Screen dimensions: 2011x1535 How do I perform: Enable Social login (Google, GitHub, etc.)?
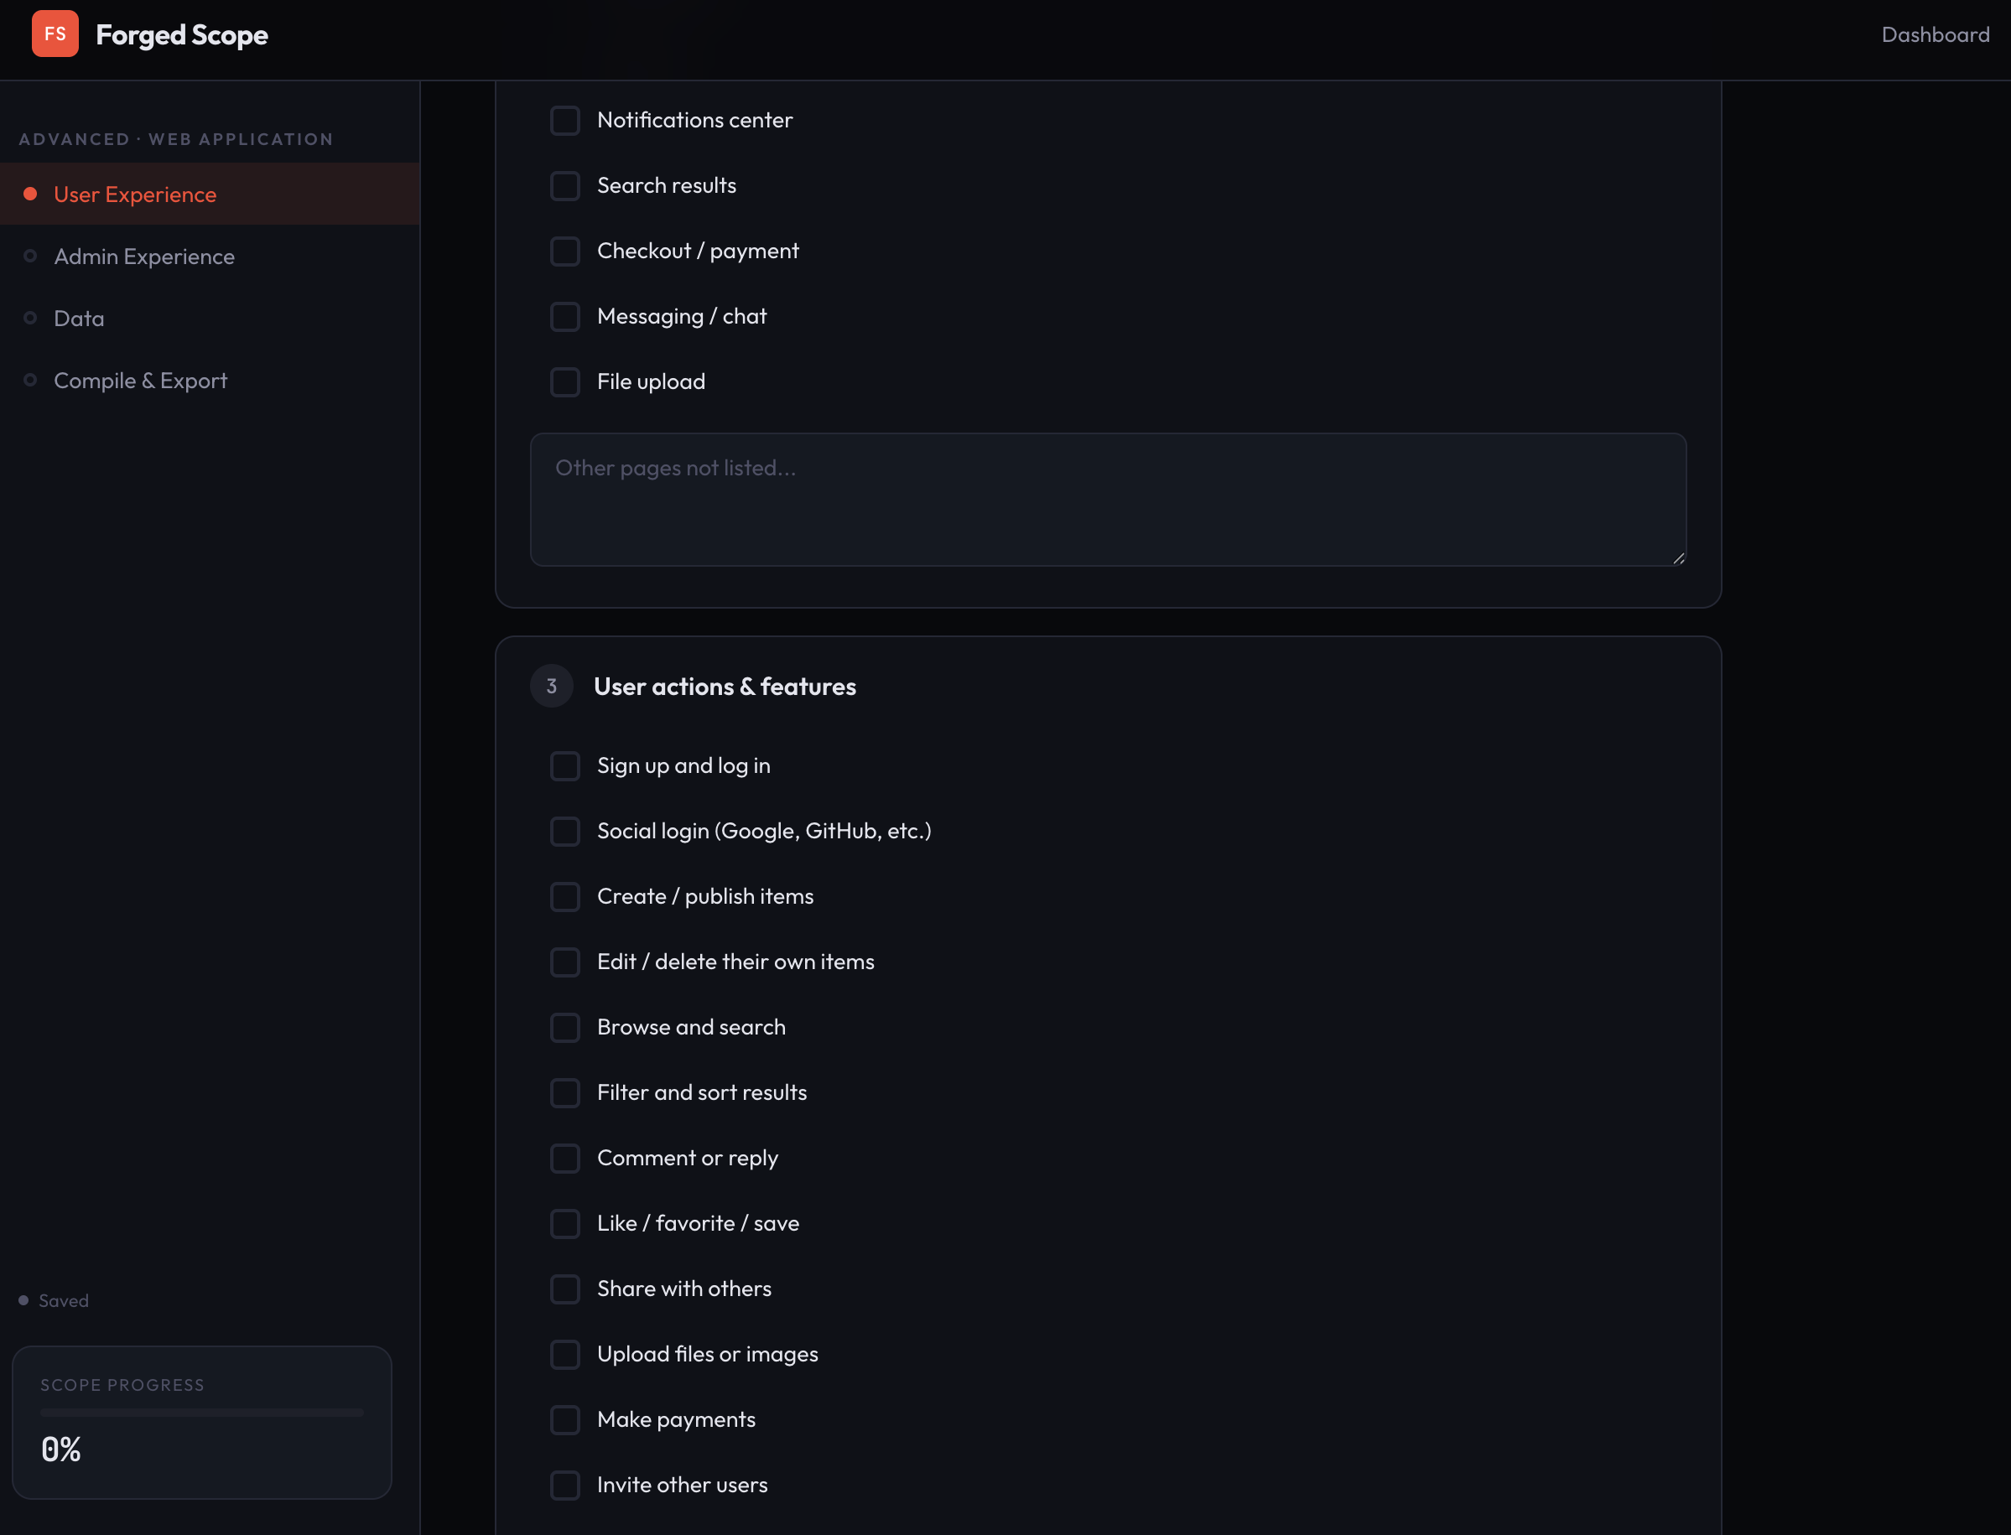coord(565,832)
